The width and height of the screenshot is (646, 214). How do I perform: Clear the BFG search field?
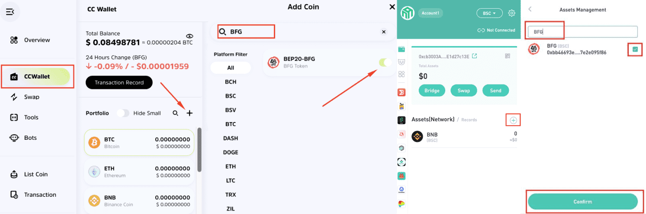[x=383, y=32]
